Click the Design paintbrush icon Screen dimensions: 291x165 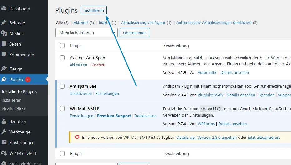4,69
